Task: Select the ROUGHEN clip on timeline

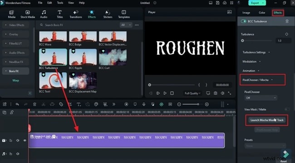Action: click(127, 140)
